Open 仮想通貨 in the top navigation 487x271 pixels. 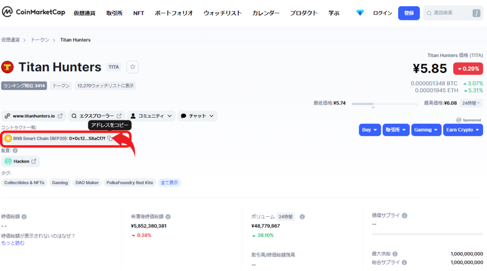pyautogui.click(x=85, y=13)
